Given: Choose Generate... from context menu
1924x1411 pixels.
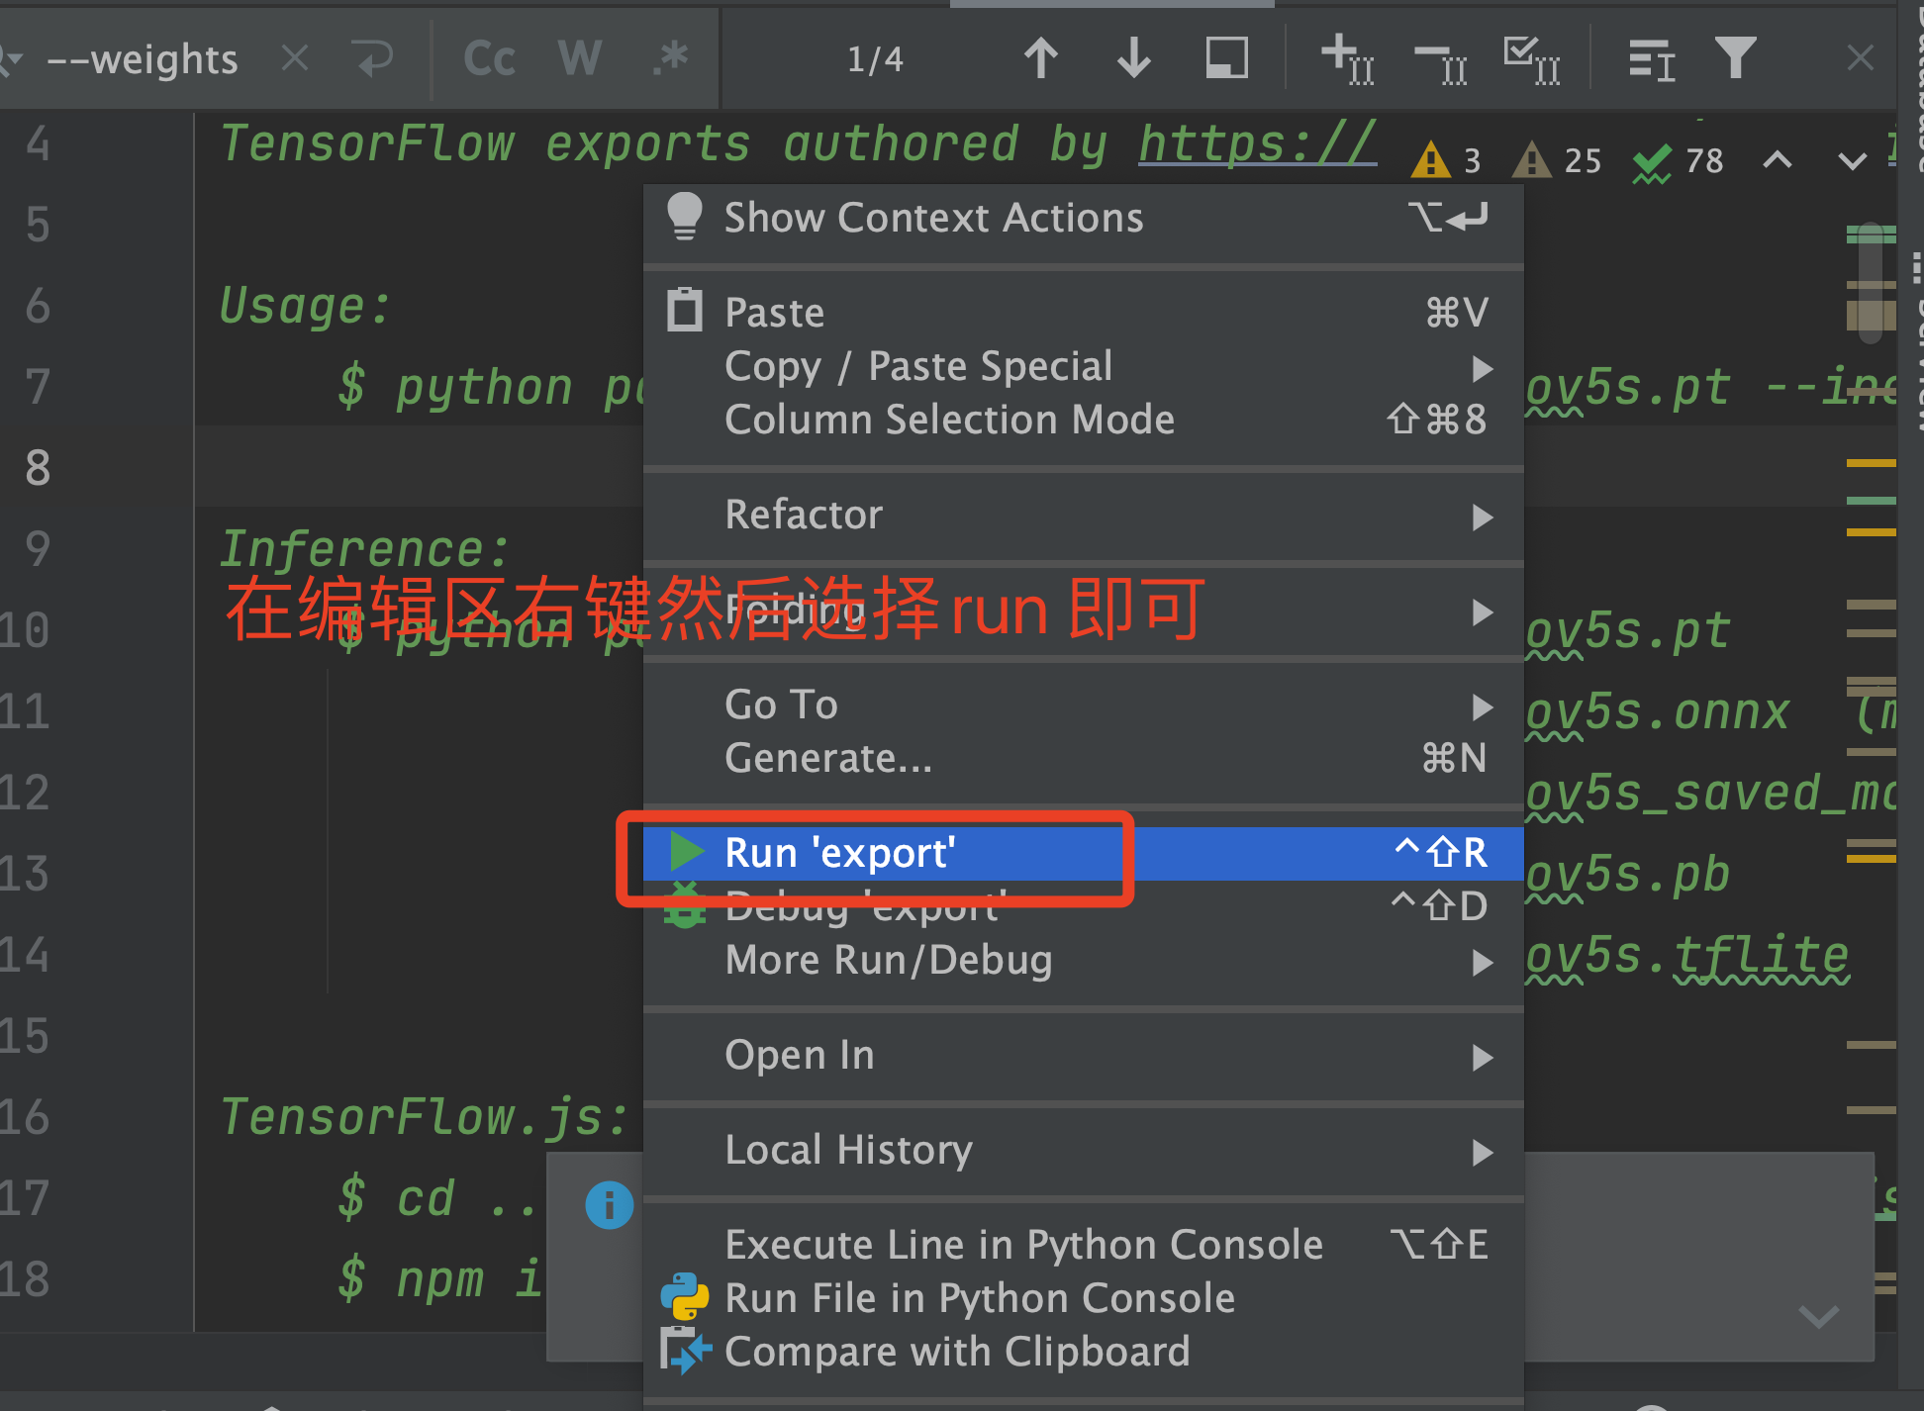Looking at the screenshot, I should click(x=1083, y=758).
